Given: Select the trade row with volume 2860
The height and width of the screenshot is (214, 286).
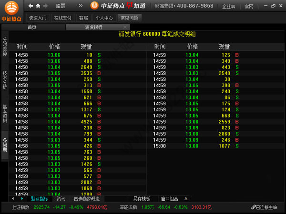Looking at the screenshot, I should point(215,134).
